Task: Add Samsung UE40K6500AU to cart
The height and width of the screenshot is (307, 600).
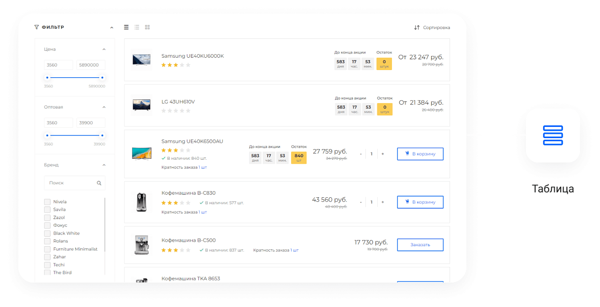Action: tap(420, 154)
